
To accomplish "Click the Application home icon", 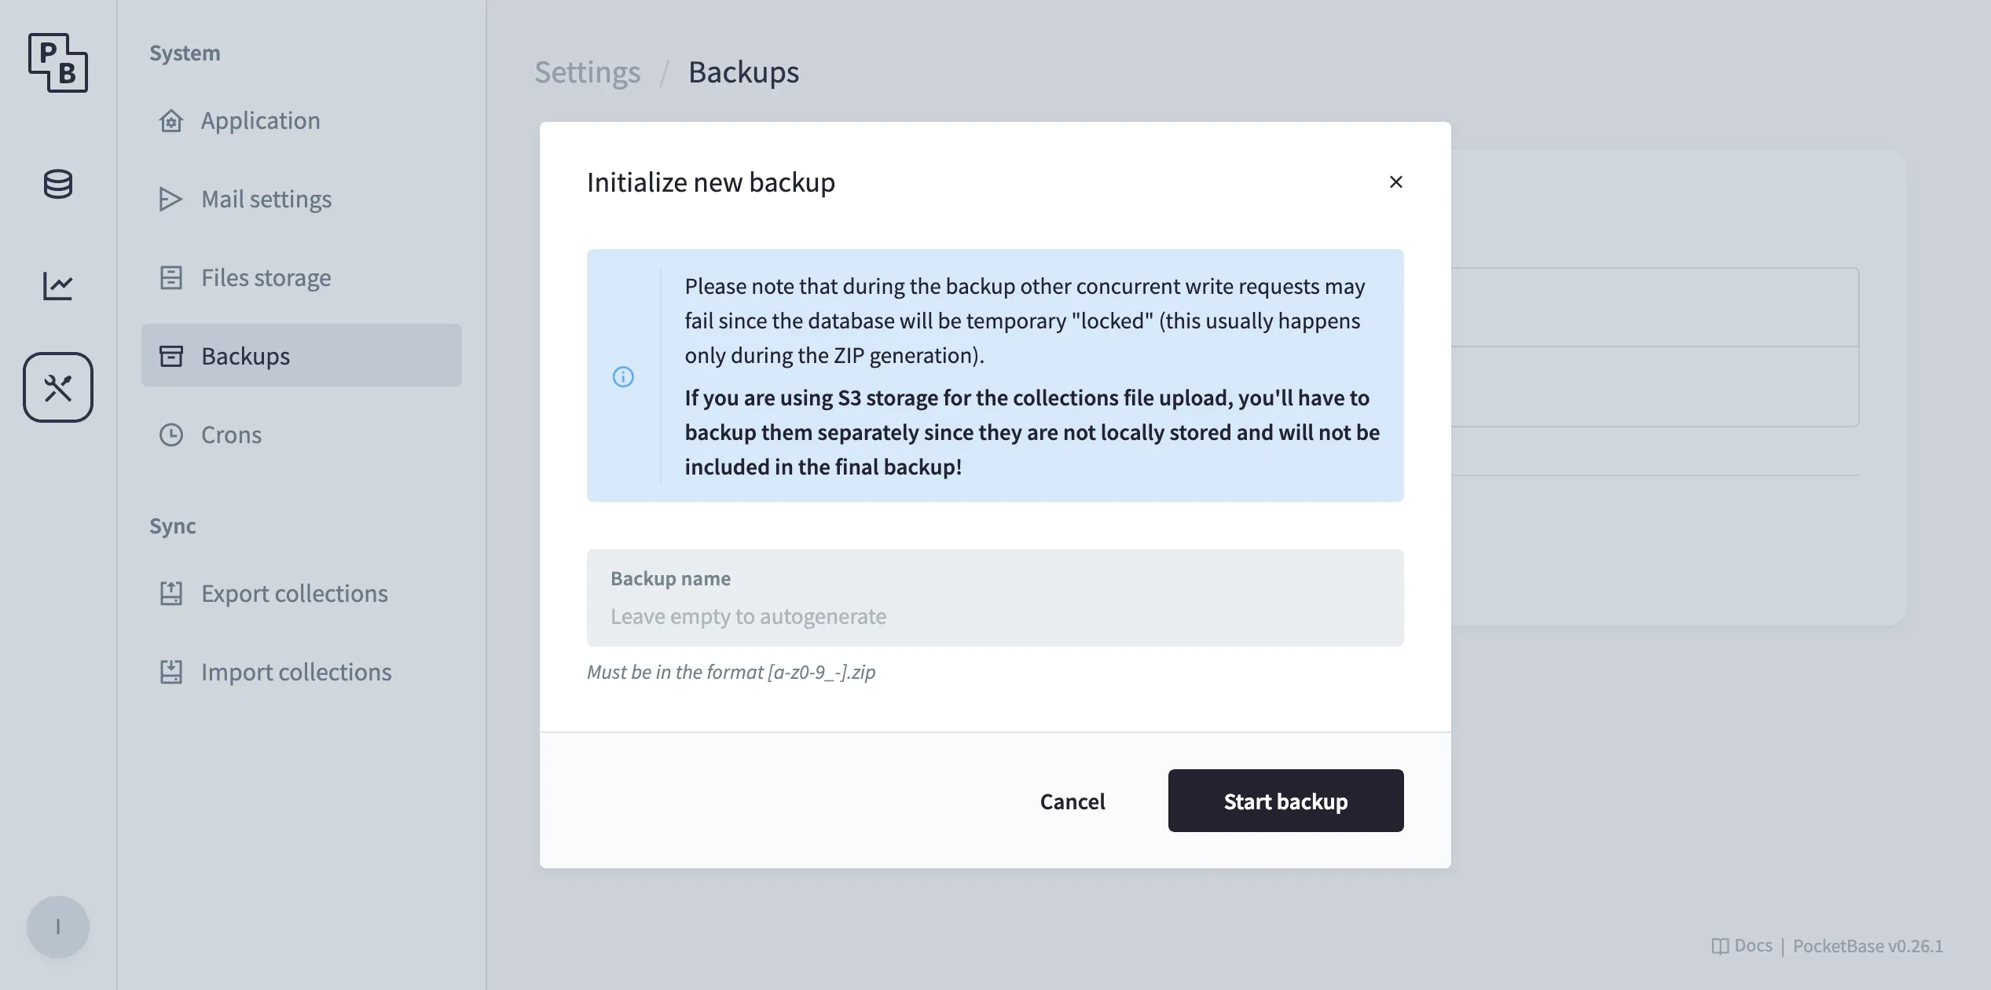I will [x=170, y=120].
